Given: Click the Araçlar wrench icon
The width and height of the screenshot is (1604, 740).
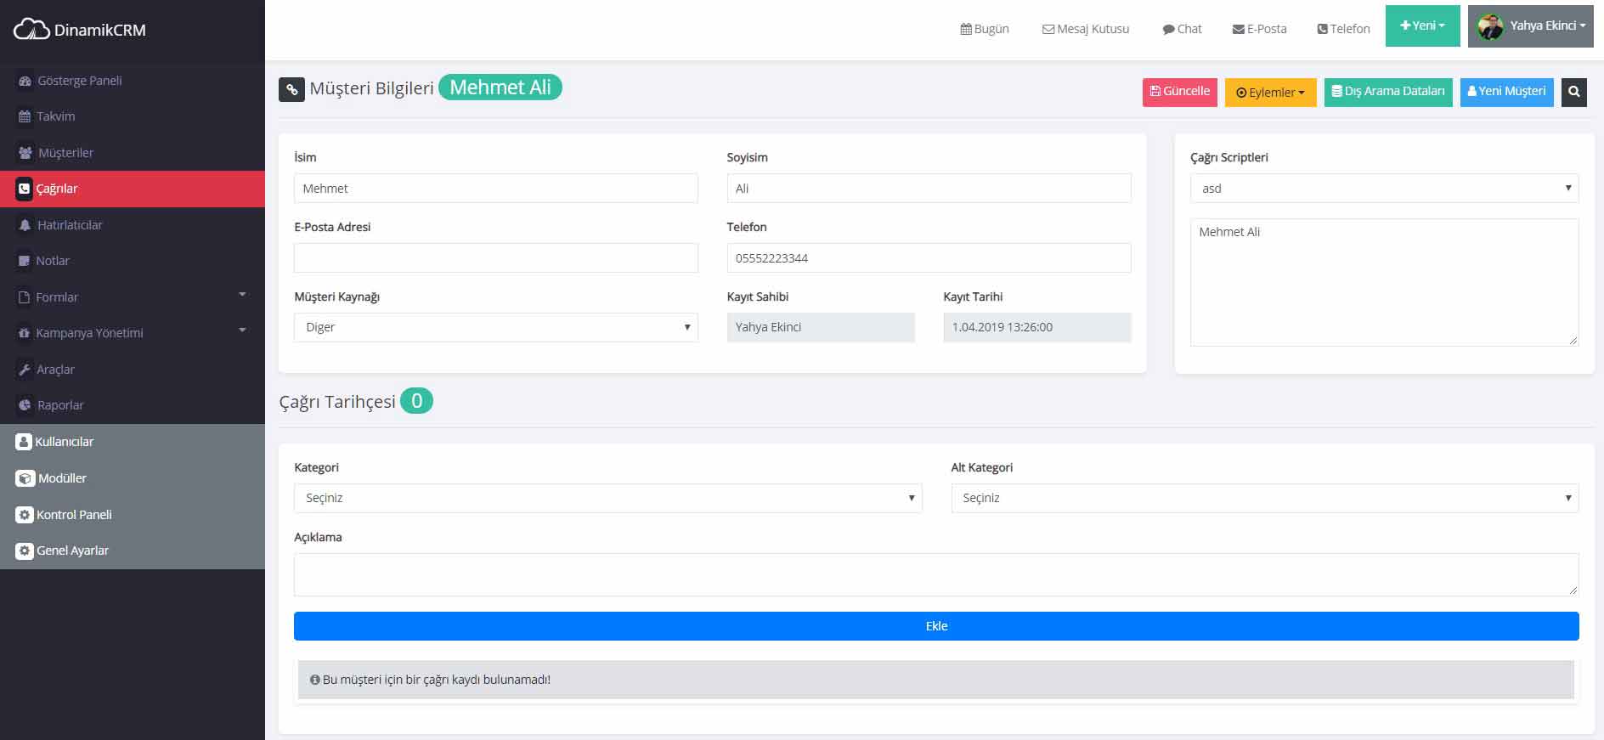Looking at the screenshot, I should click(25, 370).
